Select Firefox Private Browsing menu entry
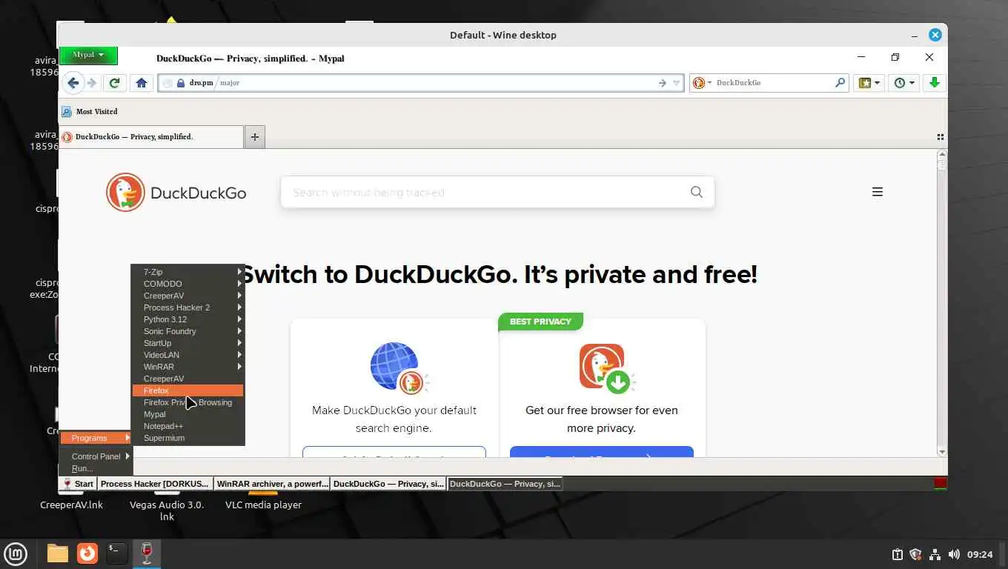The height and width of the screenshot is (569, 1008). pos(188,402)
